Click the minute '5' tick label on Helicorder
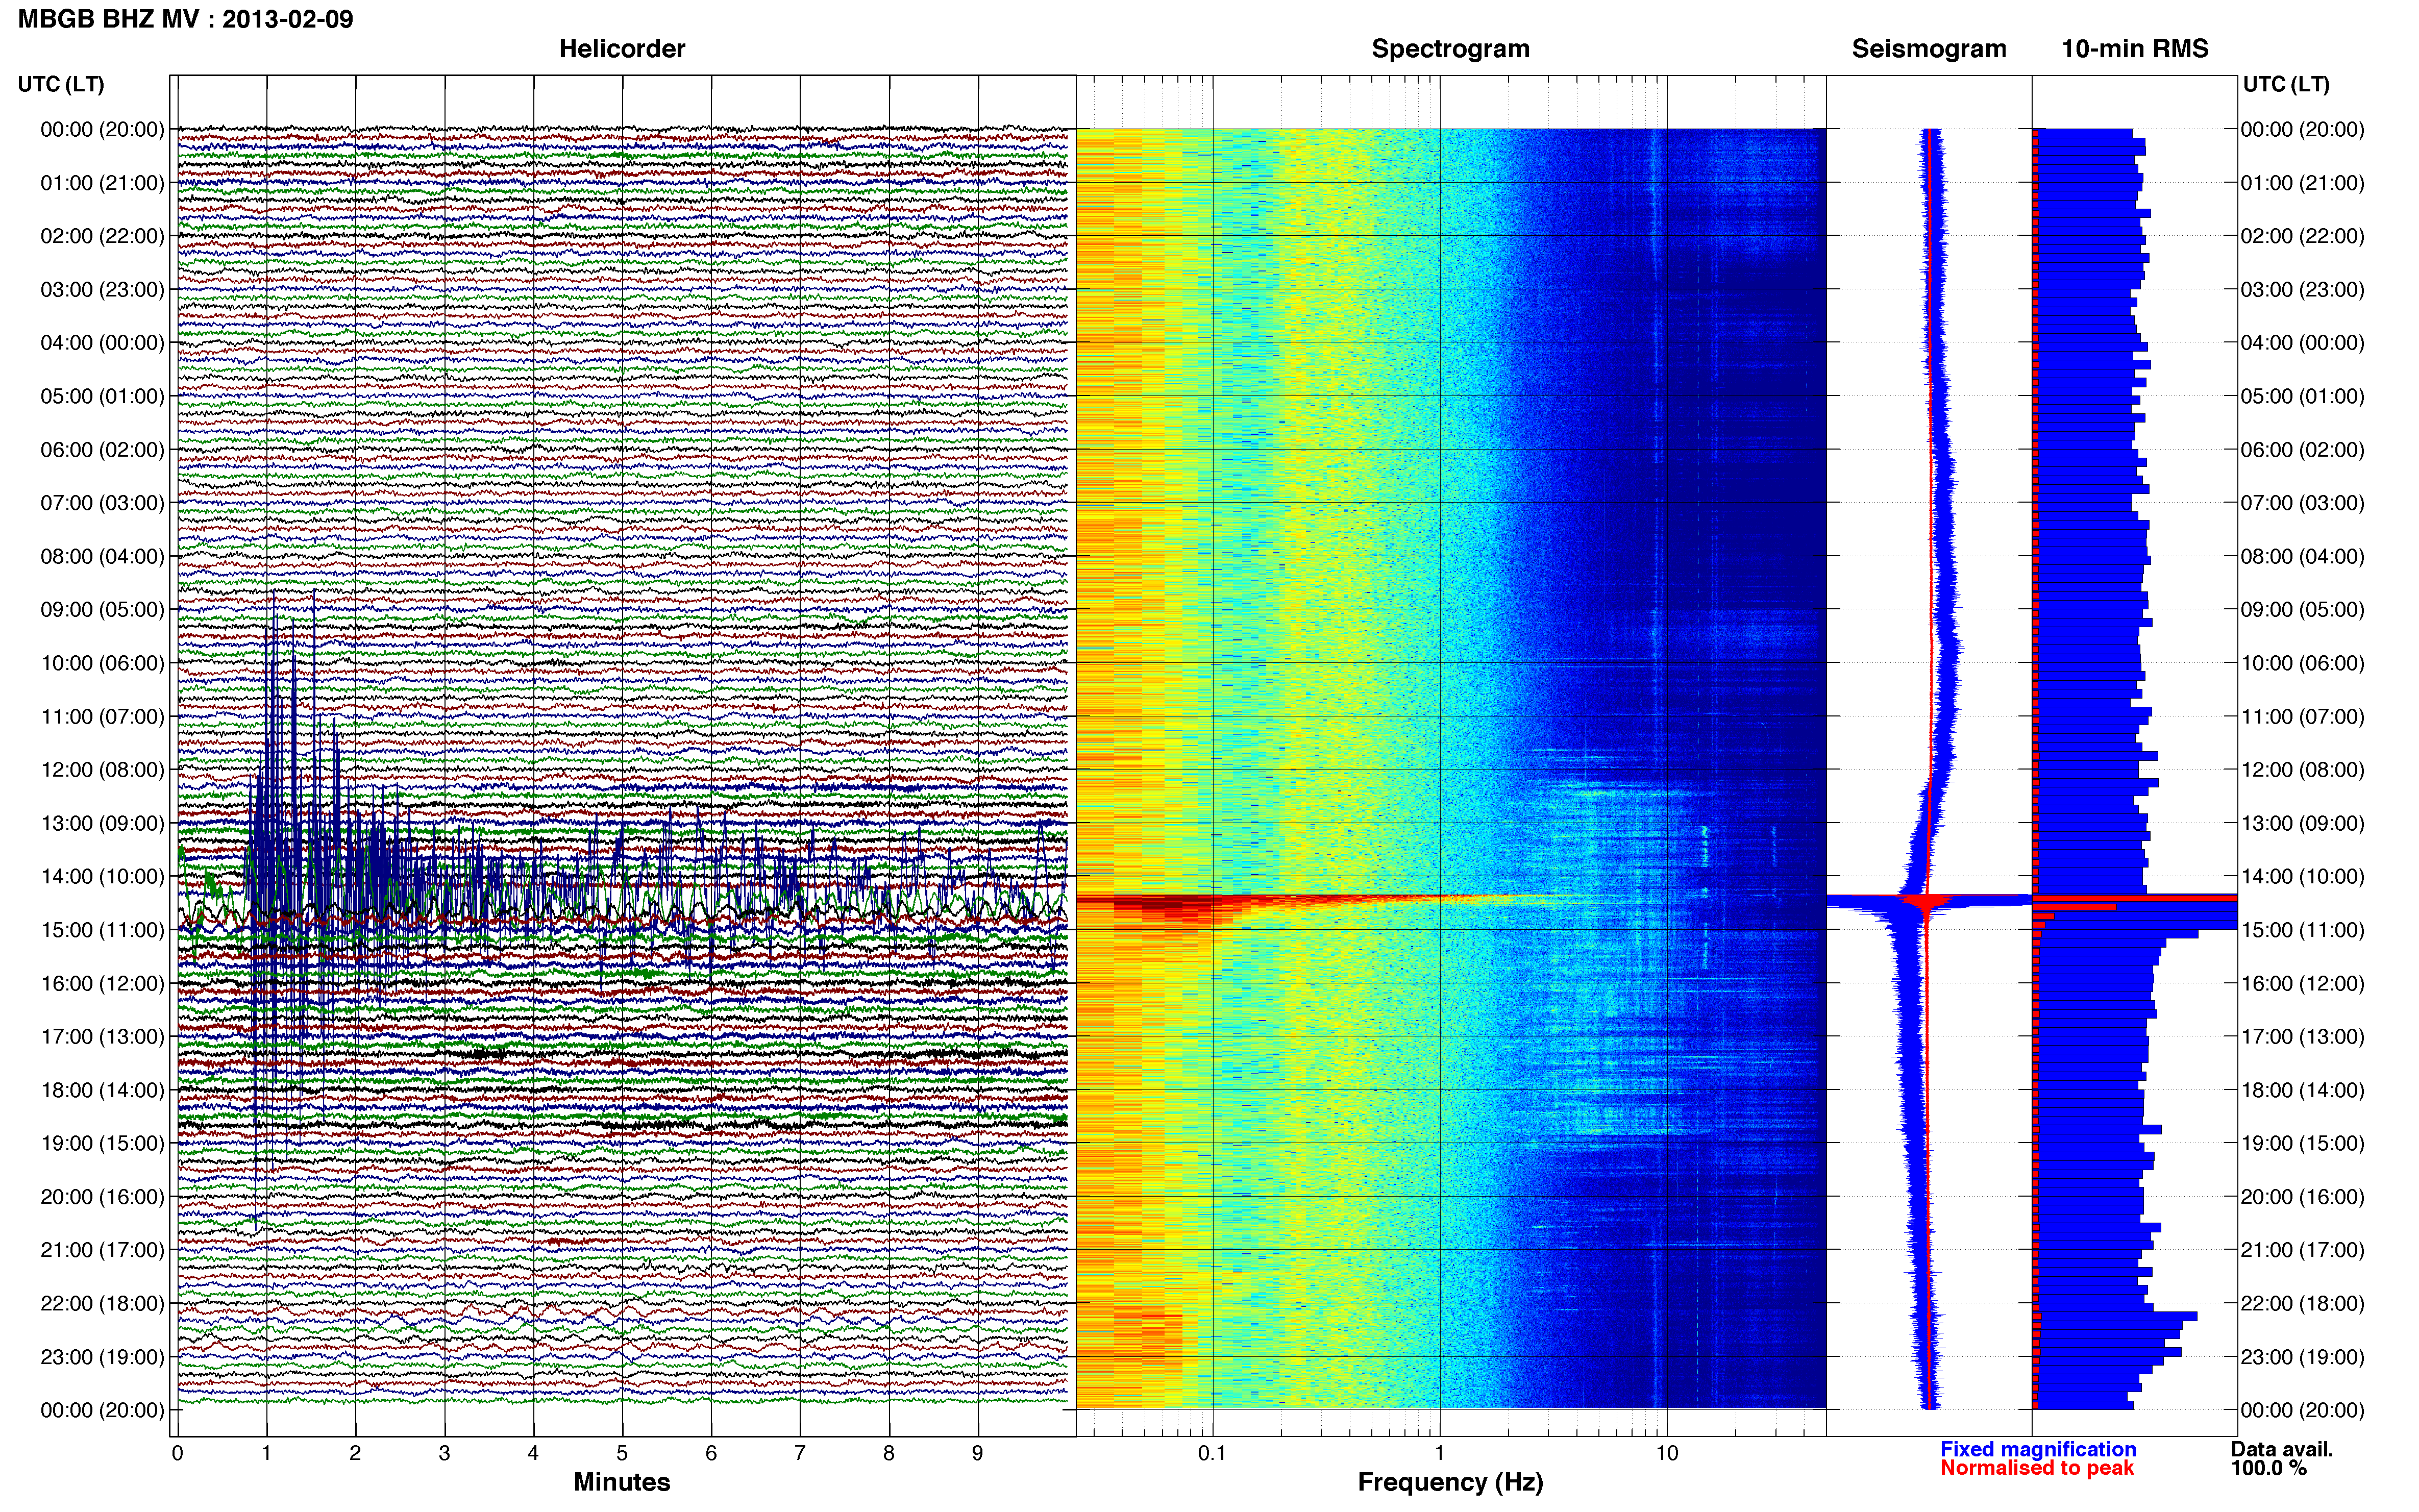Screen dimensions: 2419x1512 coord(622,1454)
